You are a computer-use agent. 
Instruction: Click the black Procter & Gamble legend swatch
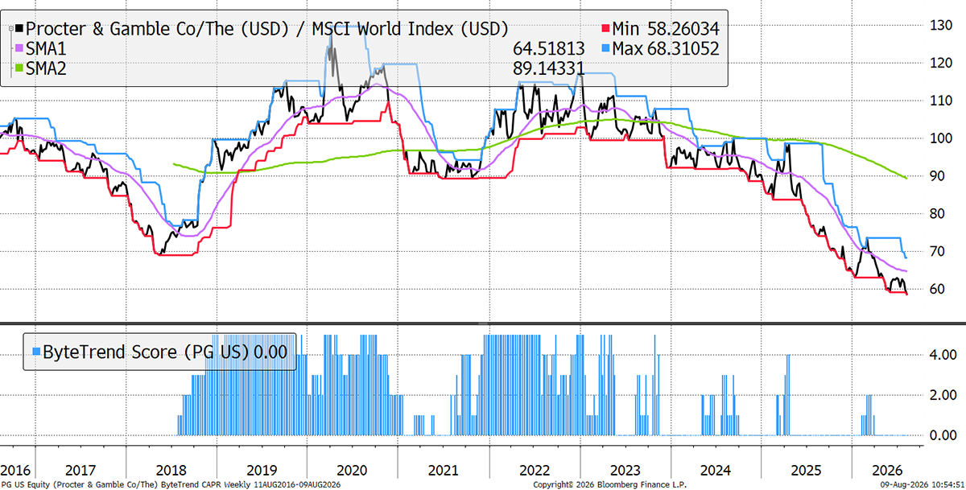[19, 28]
